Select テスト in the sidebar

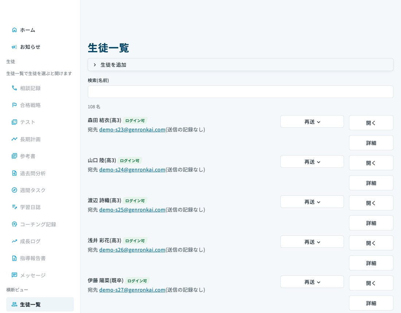click(40, 122)
